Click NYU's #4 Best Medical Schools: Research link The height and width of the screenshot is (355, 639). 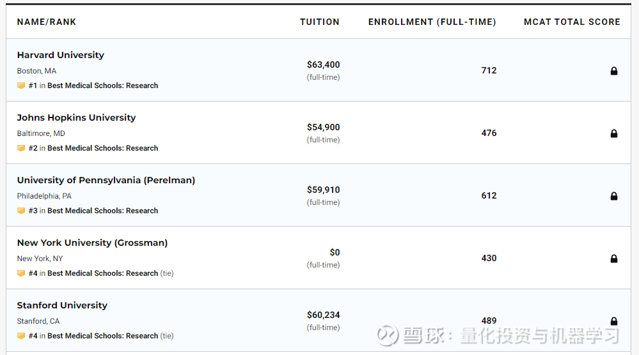point(102,273)
